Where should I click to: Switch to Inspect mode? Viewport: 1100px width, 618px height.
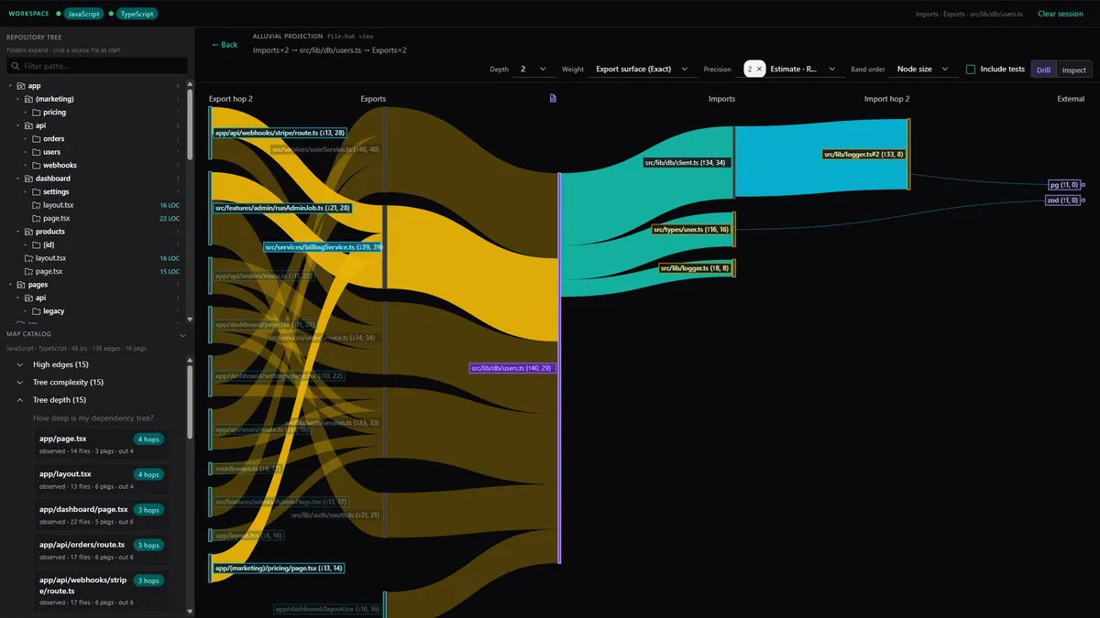pyautogui.click(x=1073, y=70)
